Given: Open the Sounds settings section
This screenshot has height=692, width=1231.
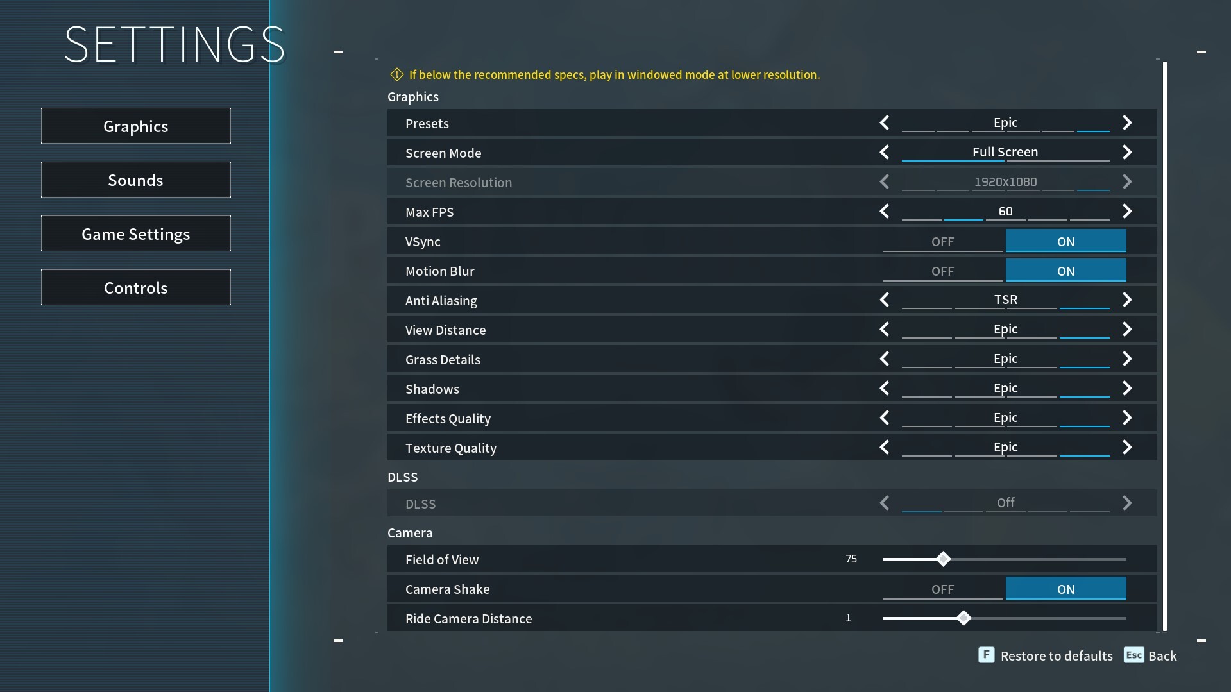Looking at the screenshot, I should pos(135,180).
